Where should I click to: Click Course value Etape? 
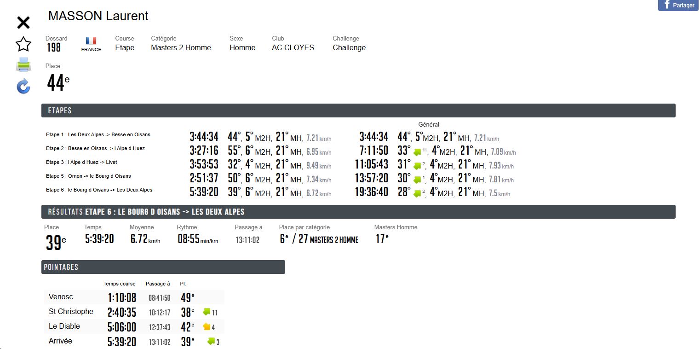[x=125, y=47]
